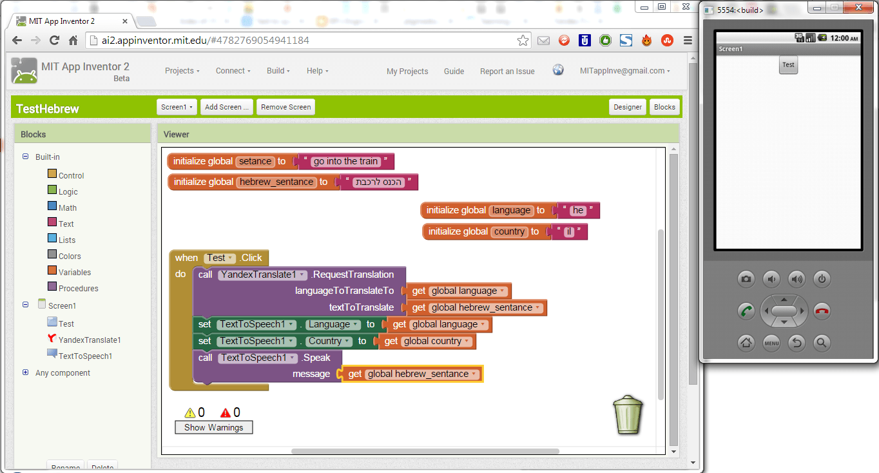Click emulator green call button
The width and height of the screenshot is (879, 473).
(746, 311)
